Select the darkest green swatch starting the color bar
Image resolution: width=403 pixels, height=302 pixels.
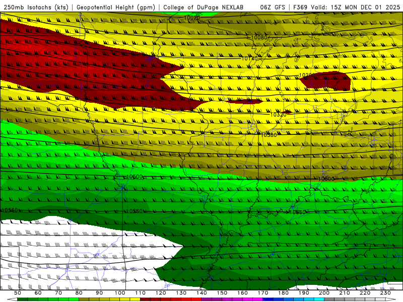pos(23,299)
